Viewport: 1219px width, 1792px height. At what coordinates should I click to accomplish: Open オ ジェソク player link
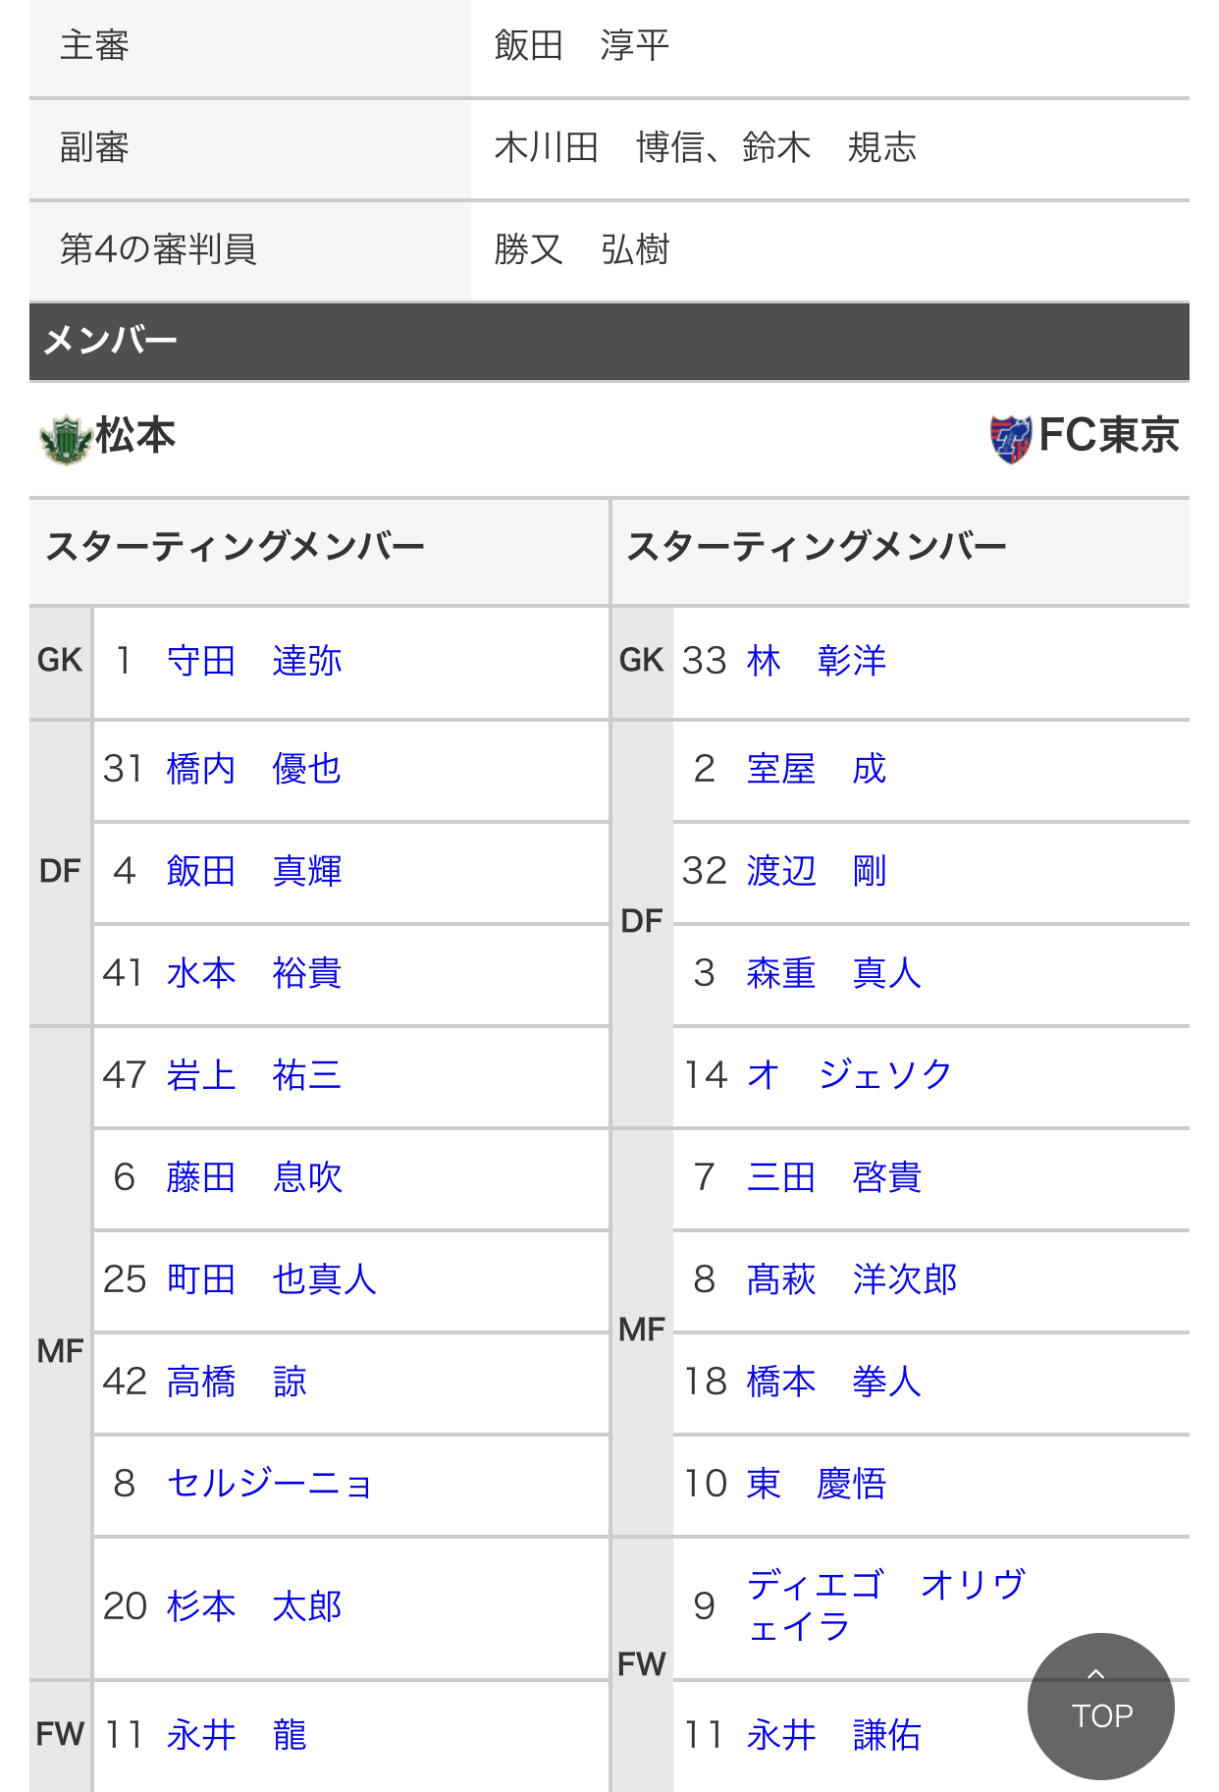coord(849,1075)
